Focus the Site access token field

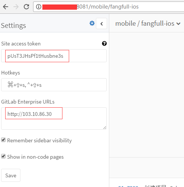(54, 56)
